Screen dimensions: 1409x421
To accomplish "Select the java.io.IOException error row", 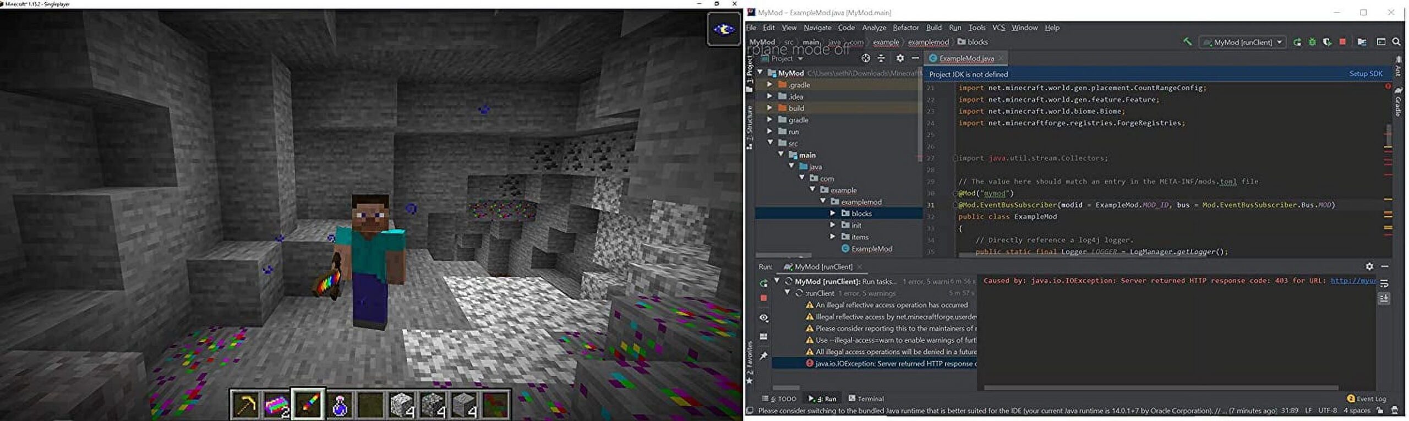I will click(x=874, y=363).
